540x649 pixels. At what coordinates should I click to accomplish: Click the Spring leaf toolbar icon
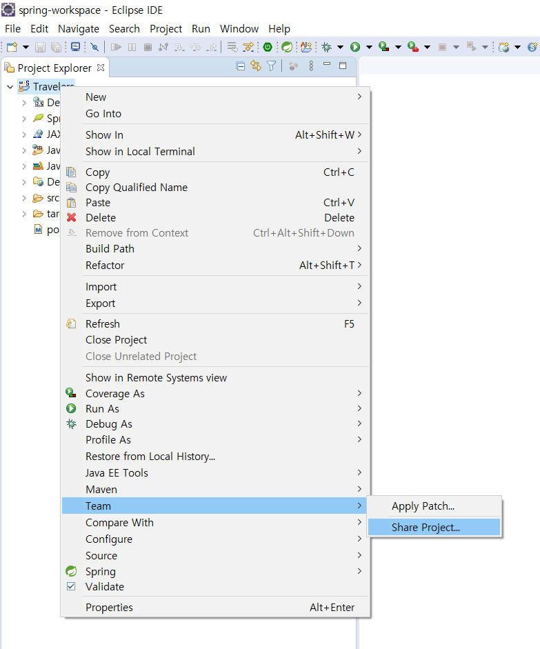[287, 47]
